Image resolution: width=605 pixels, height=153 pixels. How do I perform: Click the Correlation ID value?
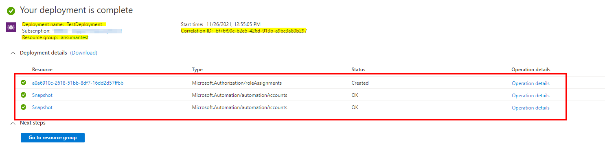point(261,31)
